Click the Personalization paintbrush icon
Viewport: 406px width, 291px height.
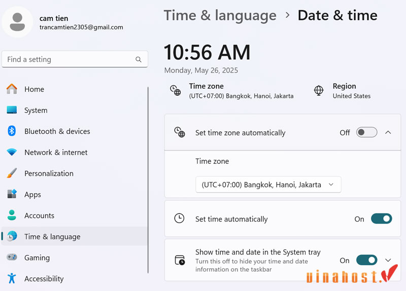tap(12, 173)
